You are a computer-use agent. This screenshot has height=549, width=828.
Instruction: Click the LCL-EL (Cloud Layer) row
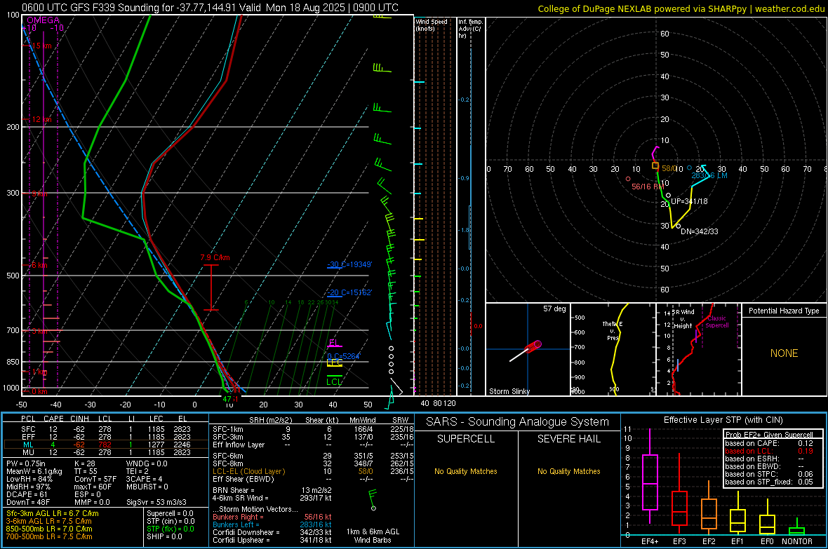313,471
